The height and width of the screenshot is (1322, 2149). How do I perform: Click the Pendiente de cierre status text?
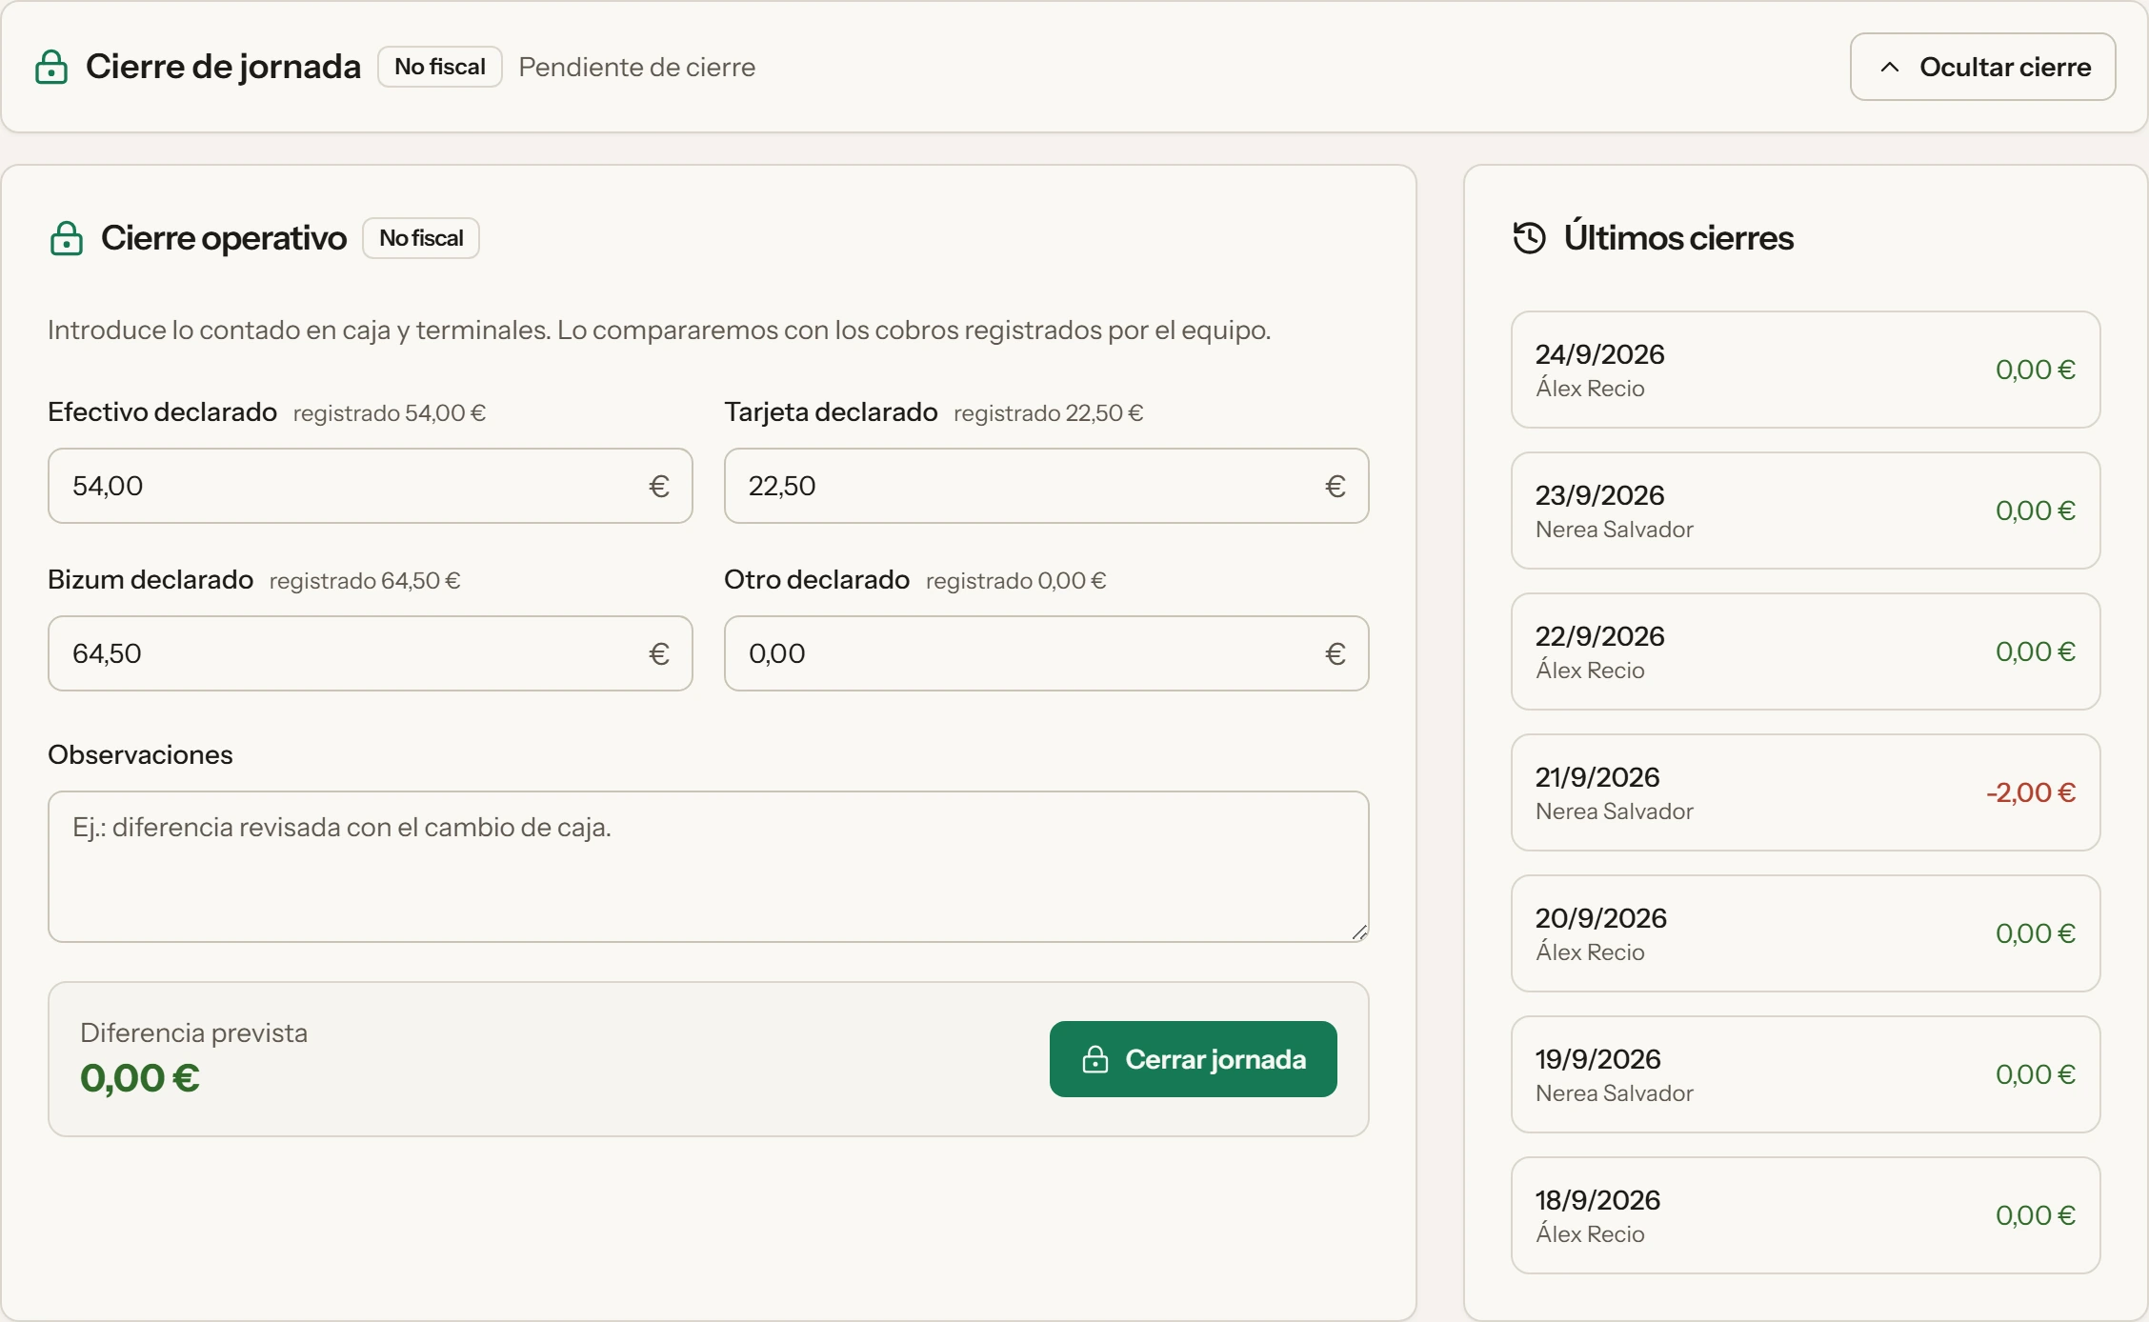pyautogui.click(x=637, y=68)
